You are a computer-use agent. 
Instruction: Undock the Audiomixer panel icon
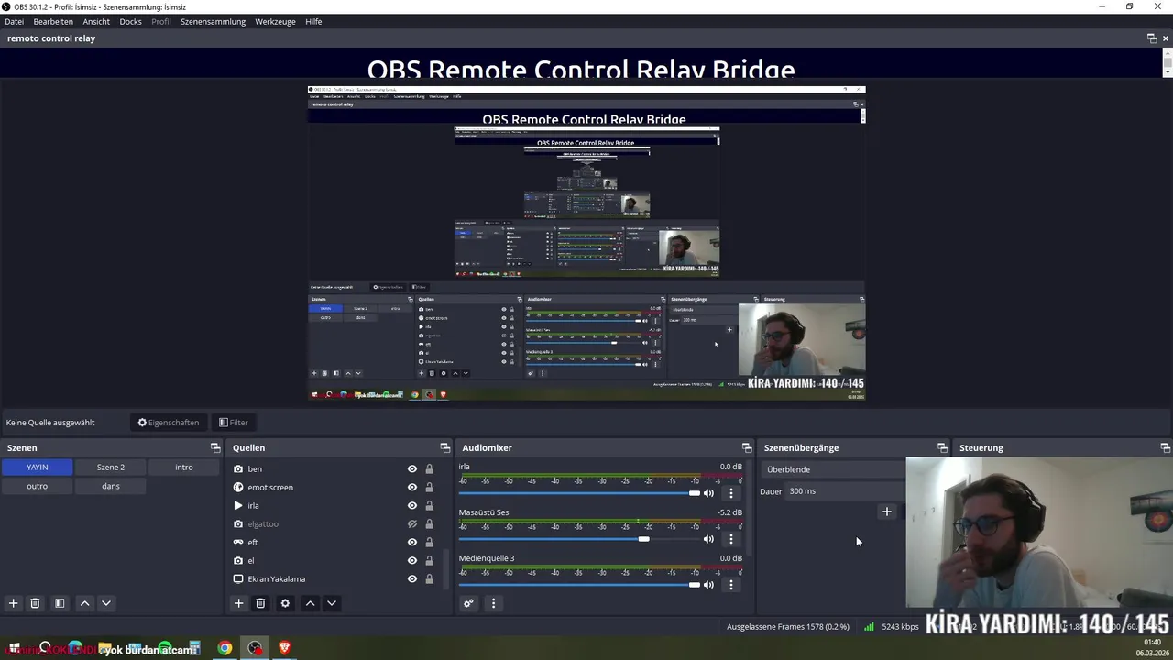pyautogui.click(x=747, y=447)
